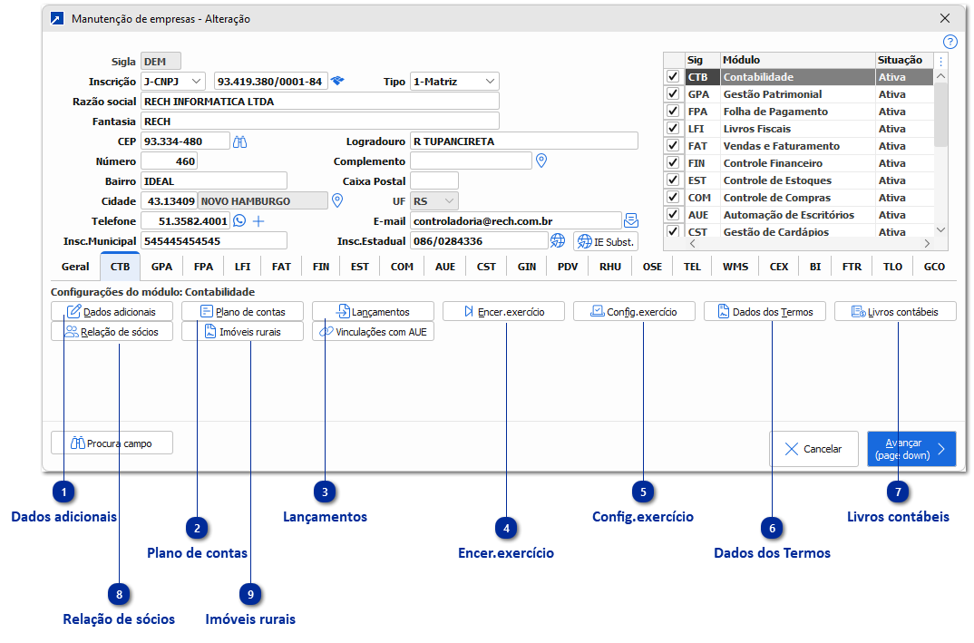Click module list horizontal scroll left arrow

click(693, 244)
